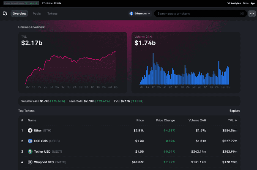Click the ETH Price $2.81k text

point(52,3)
